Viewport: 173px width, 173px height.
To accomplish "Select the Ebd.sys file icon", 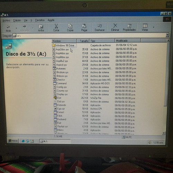I will pos(55,101).
